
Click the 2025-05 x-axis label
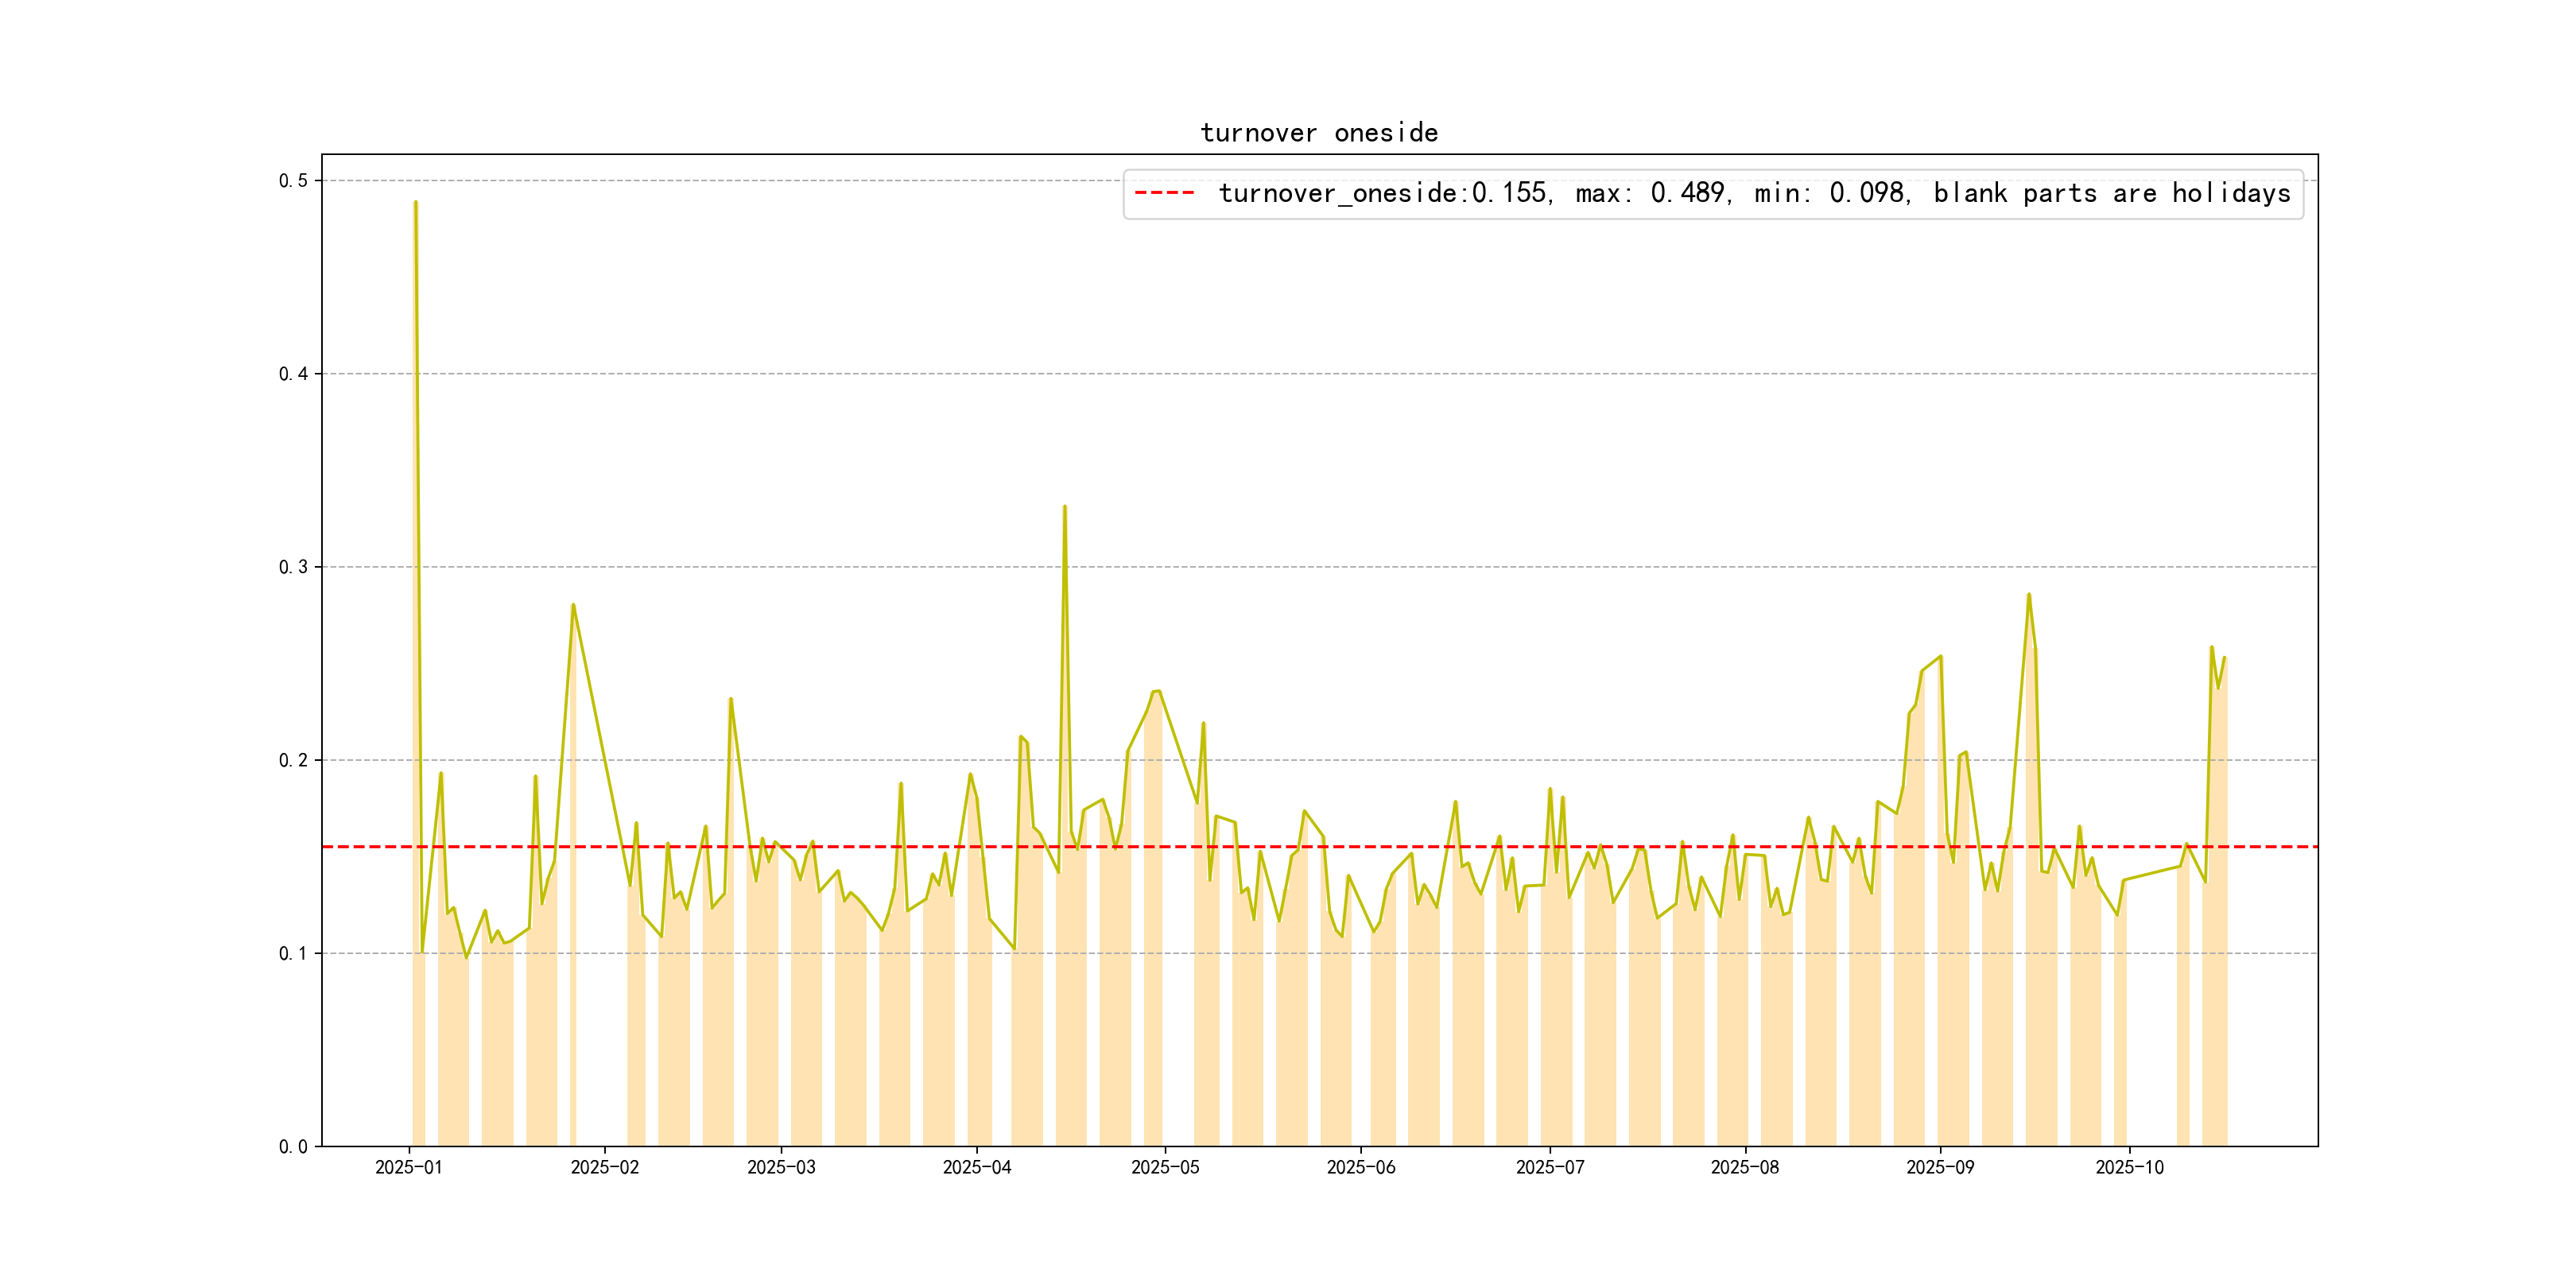[x=1165, y=1167]
